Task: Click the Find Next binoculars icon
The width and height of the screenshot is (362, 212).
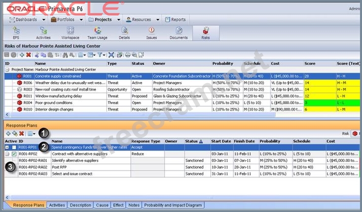Action: coord(72,55)
